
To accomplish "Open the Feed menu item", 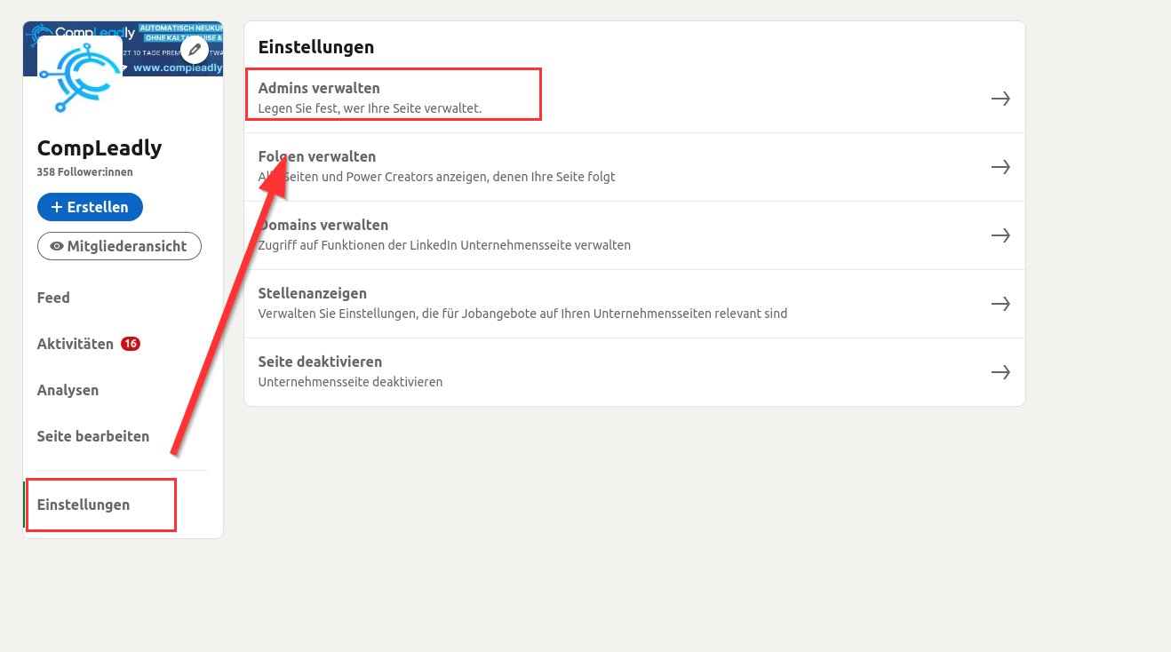I will tap(53, 298).
